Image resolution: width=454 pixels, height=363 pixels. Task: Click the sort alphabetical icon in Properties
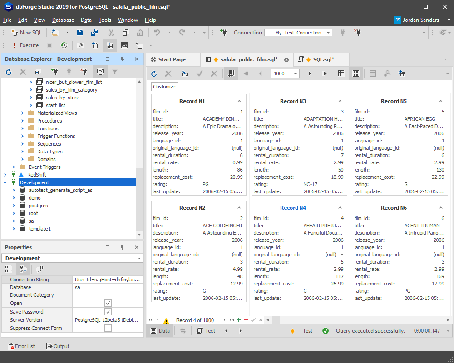23,269
